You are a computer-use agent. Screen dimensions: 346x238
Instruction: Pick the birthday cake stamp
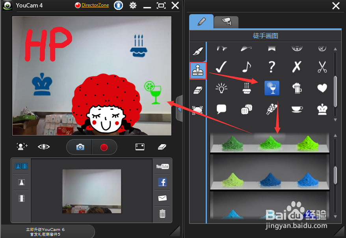point(247,88)
